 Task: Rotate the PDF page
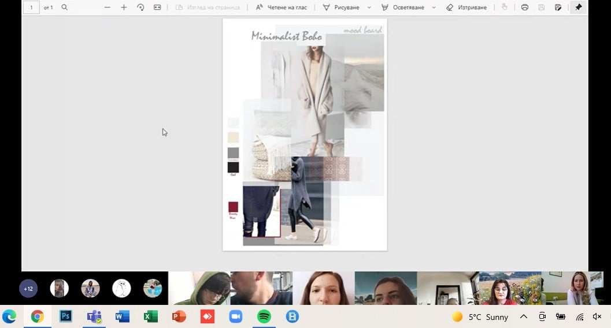[x=140, y=8]
